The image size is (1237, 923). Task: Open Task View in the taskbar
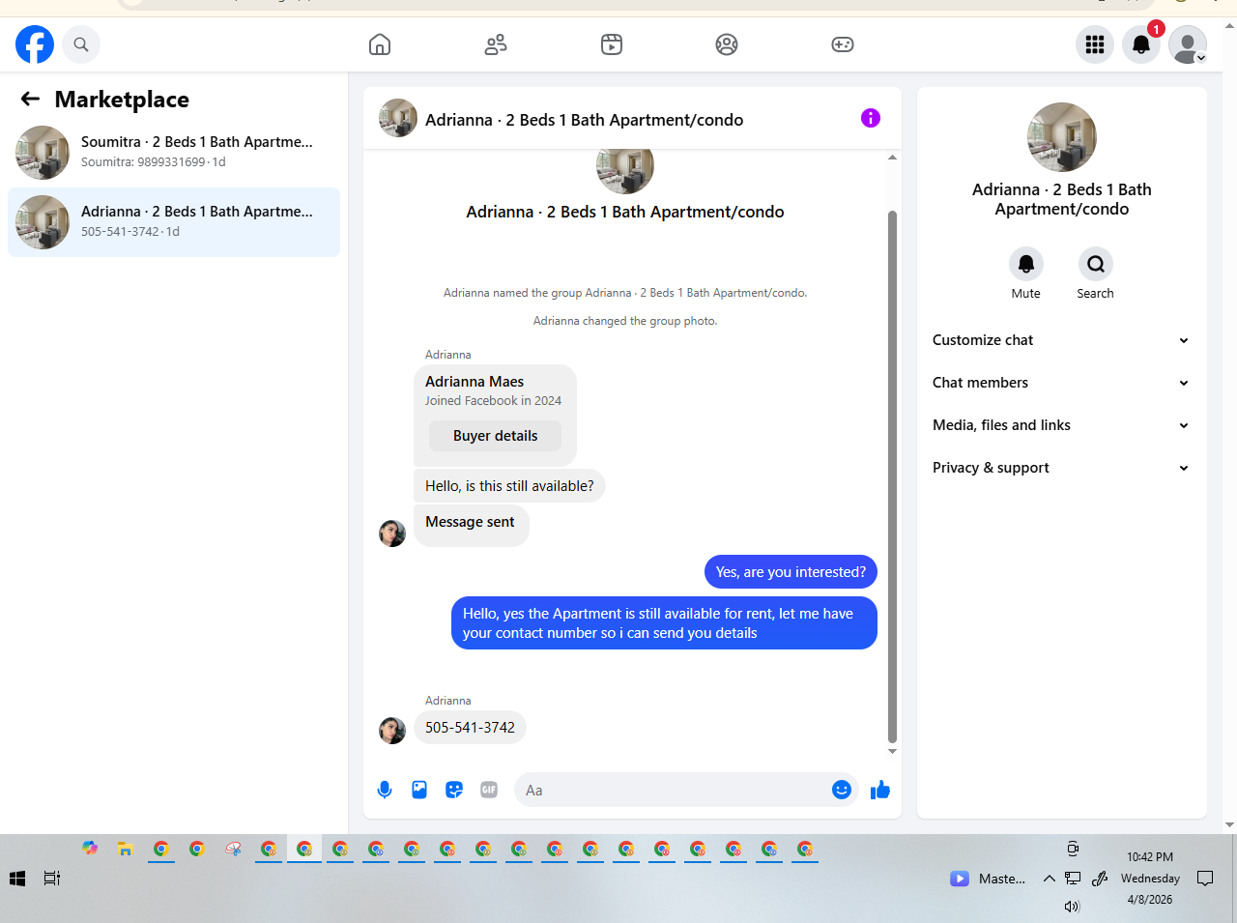click(x=52, y=879)
